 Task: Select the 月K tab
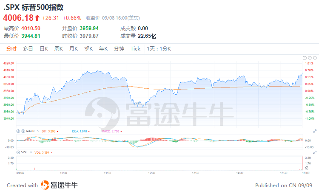point(74,49)
